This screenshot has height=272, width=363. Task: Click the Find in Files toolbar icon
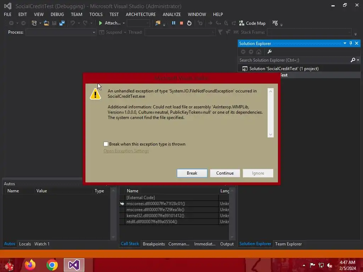158,23
